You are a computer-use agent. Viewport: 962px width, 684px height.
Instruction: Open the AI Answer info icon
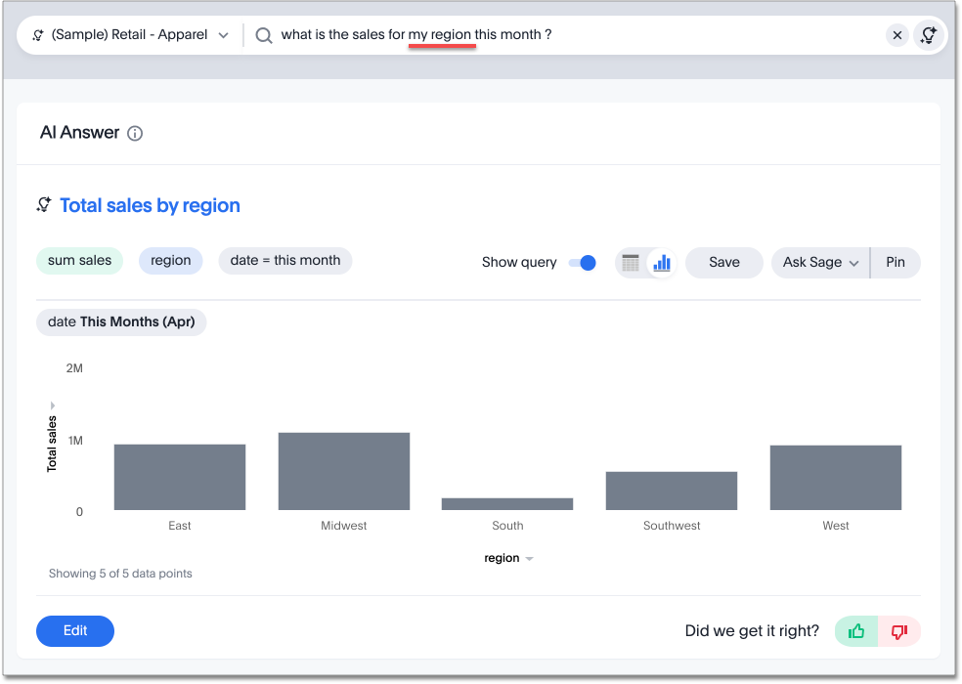[135, 134]
